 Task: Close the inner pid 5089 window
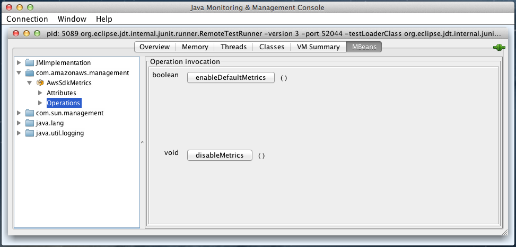(16, 33)
